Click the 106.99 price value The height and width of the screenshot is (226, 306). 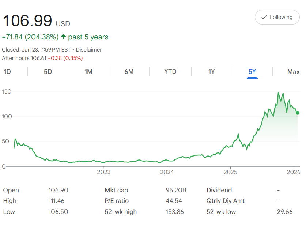coord(27,20)
